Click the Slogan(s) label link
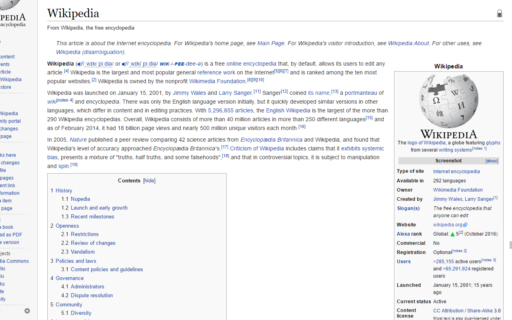Screen dimensions: 512x320 408,208
